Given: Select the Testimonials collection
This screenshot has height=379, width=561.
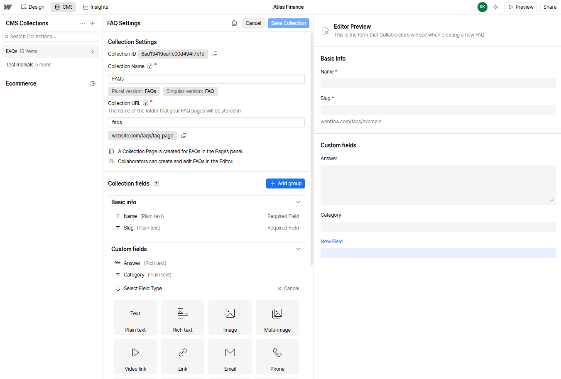Looking at the screenshot, I should pos(51,65).
